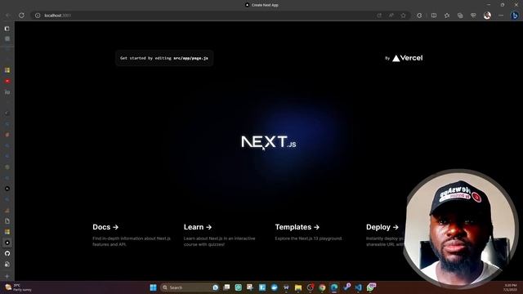Open Bing Copilot sidebar button

(514, 16)
